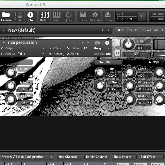Expand the New (default) multi rack menu
Viewport: 165px width, 165px height.
(x=3, y=30)
